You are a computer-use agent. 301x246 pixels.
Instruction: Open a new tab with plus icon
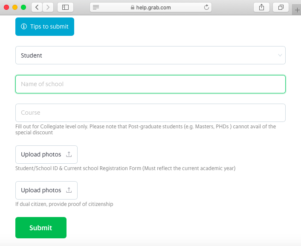[297, 10]
